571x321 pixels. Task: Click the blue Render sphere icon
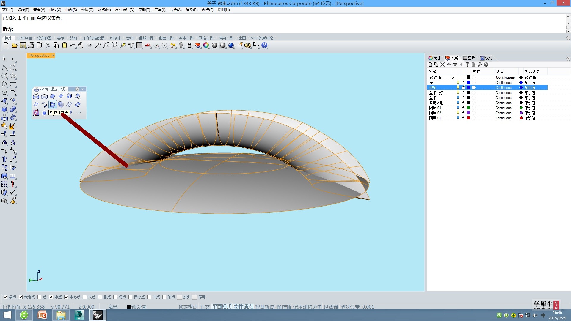coord(231,45)
